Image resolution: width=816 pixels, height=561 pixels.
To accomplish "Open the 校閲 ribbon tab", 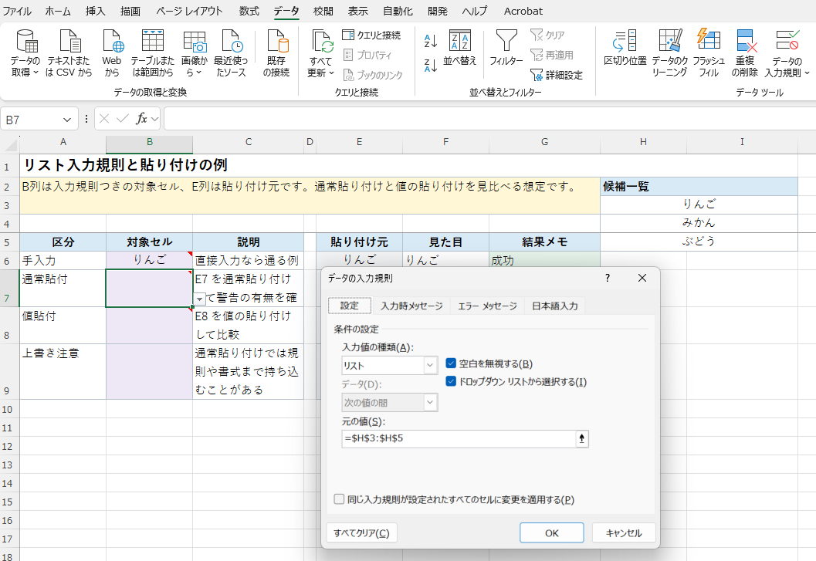I will 323,11.
